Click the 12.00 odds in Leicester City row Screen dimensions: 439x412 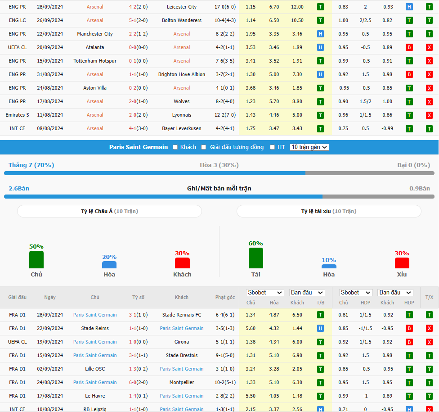click(297, 7)
